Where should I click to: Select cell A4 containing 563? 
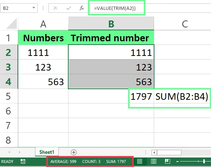[x=43, y=81]
